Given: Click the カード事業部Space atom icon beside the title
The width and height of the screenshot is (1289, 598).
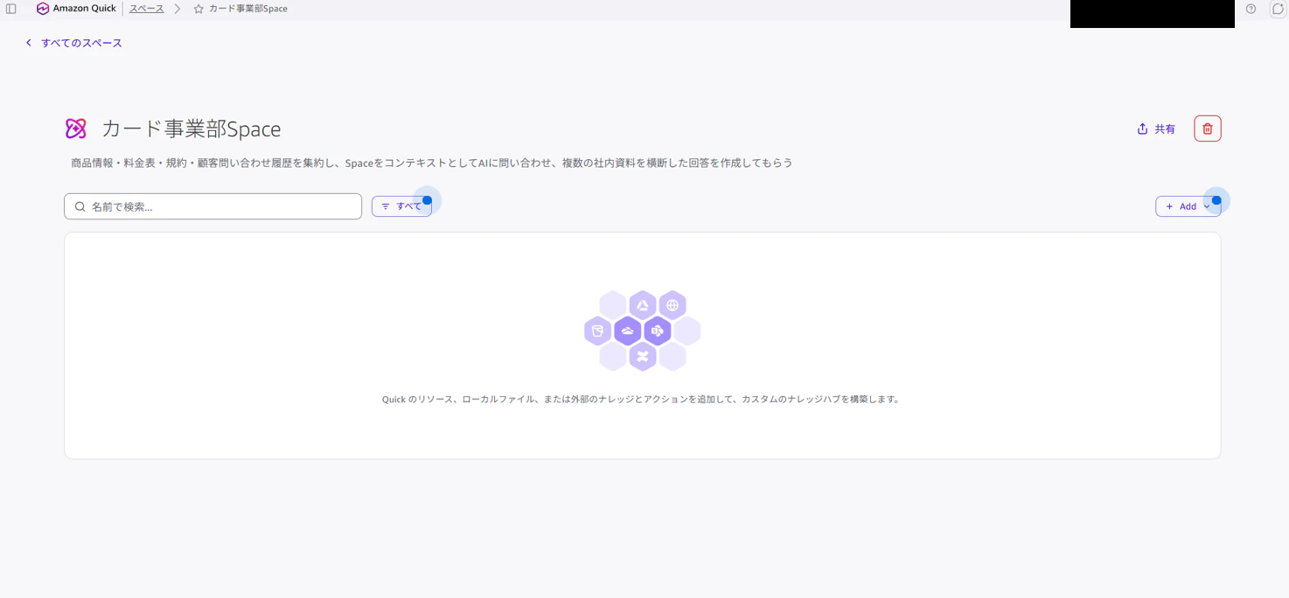Looking at the screenshot, I should (x=76, y=129).
